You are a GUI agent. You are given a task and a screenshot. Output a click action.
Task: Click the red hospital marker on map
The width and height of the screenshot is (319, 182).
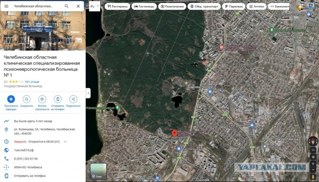click(x=174, y=134)
